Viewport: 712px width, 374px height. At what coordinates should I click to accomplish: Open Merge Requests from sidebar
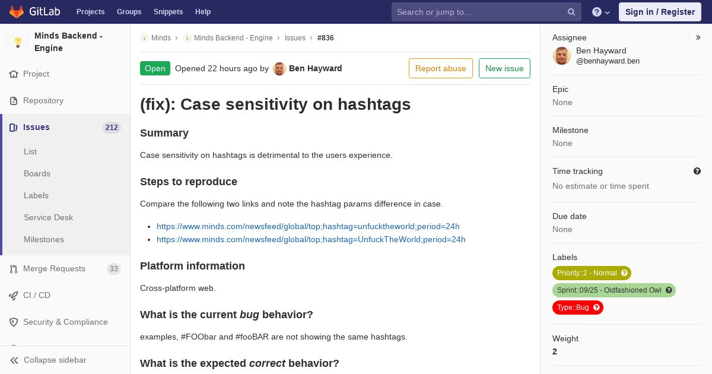pyautogui.click(x=54, y=269)
